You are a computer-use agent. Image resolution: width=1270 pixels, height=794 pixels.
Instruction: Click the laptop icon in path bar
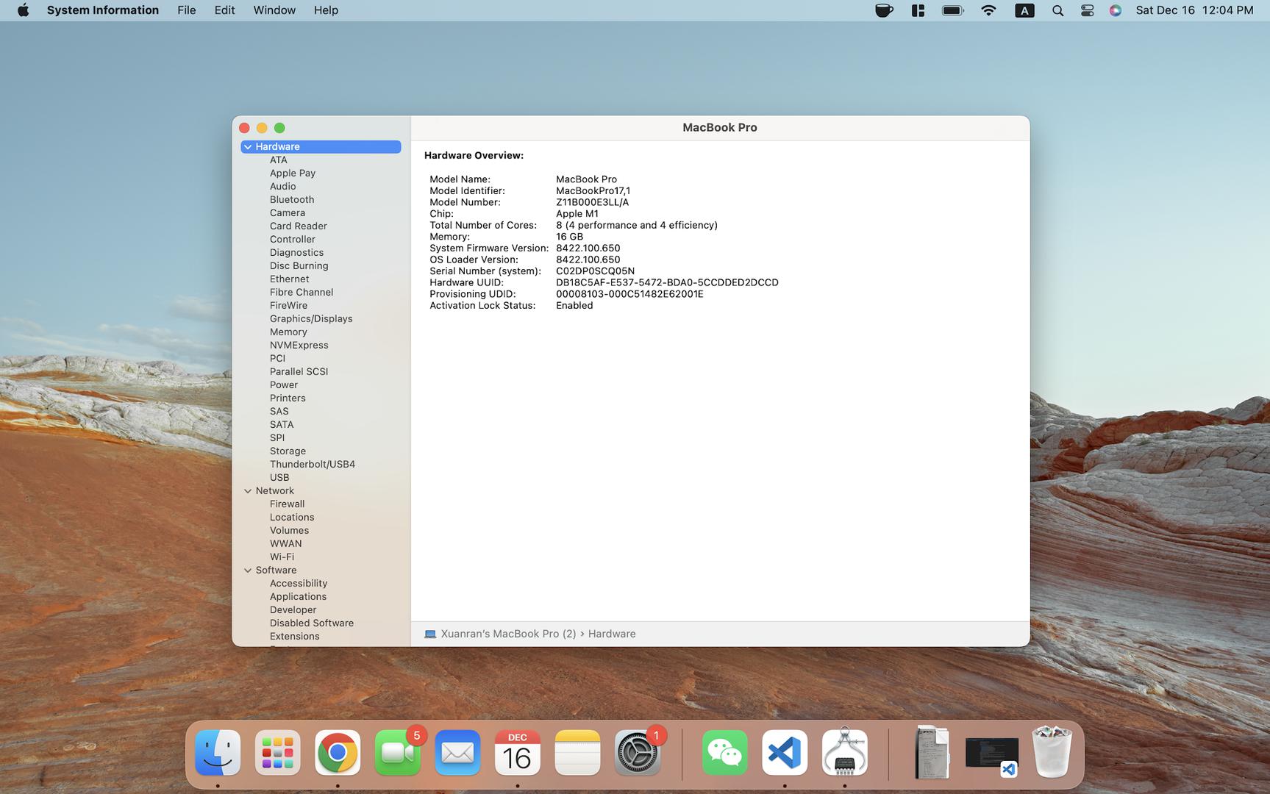pyautogui.click(x=430, y=634)
